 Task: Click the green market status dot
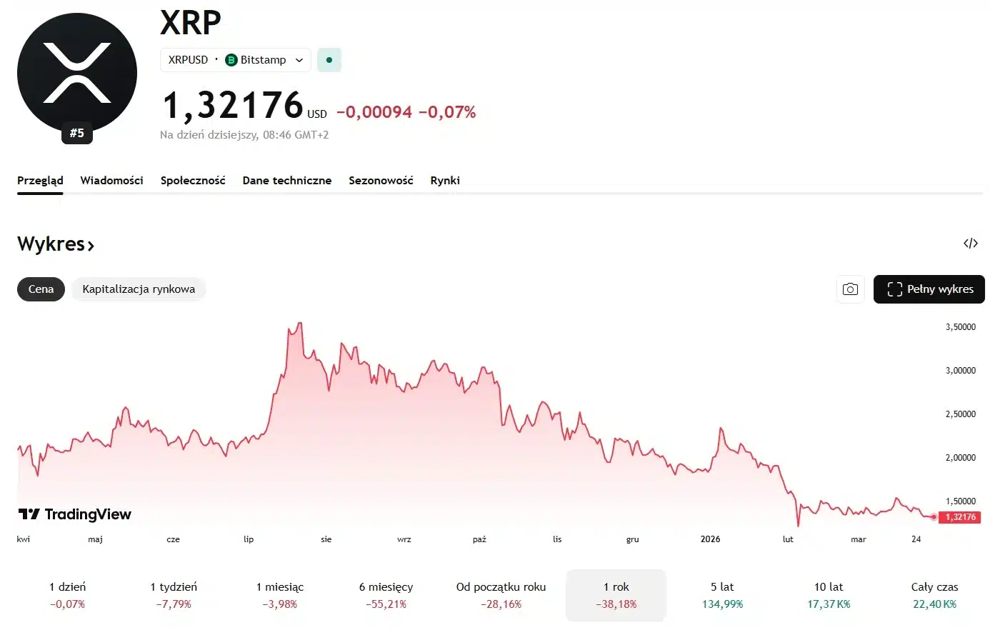click(x=329, y=60)
